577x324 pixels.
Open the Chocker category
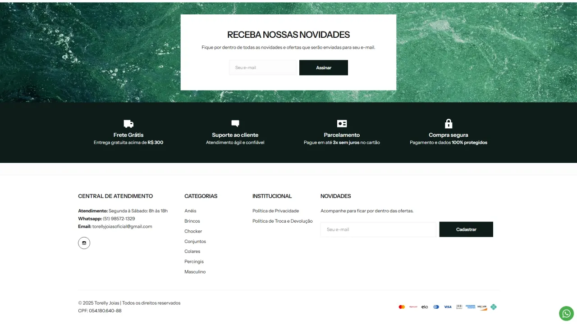(193, 231)
